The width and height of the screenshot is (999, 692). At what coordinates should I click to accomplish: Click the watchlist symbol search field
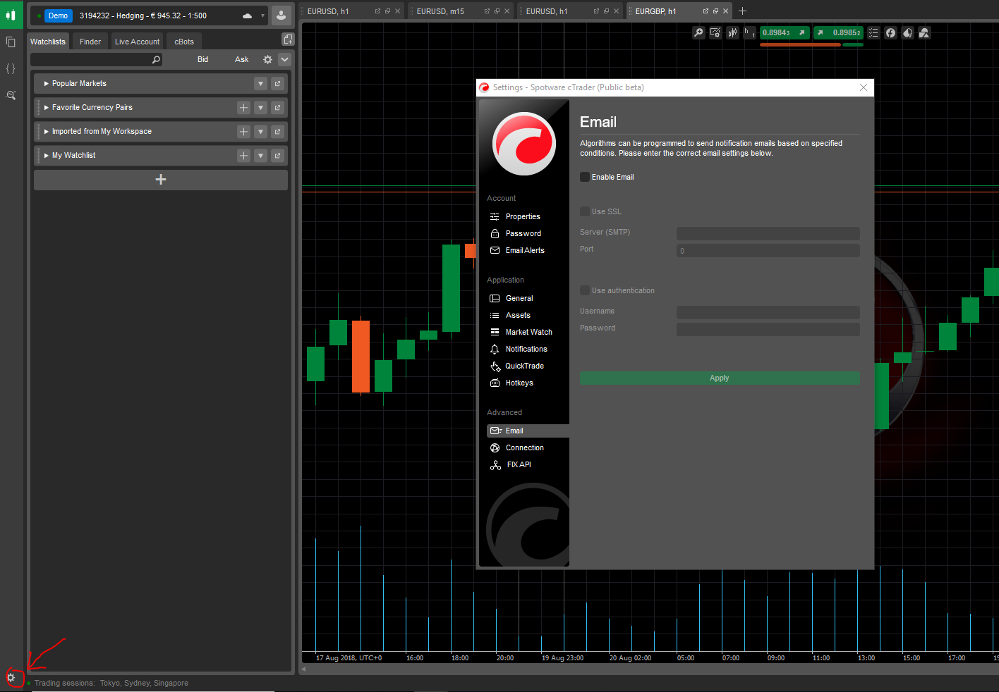click(x=96, y=60)
